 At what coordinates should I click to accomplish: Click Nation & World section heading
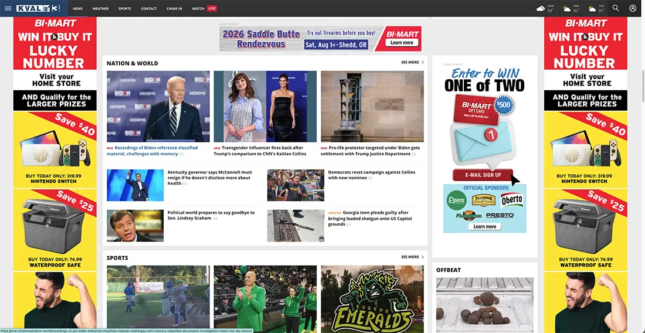[x=132, y=63]
